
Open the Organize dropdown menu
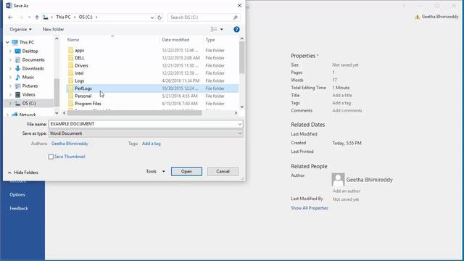coord(20,29)
